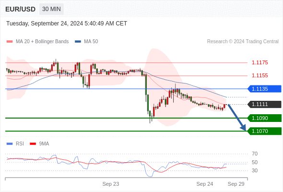283x192 pixels.
Task: Click the red MA 20 legend swatch
Action: (x=10, y=42)
